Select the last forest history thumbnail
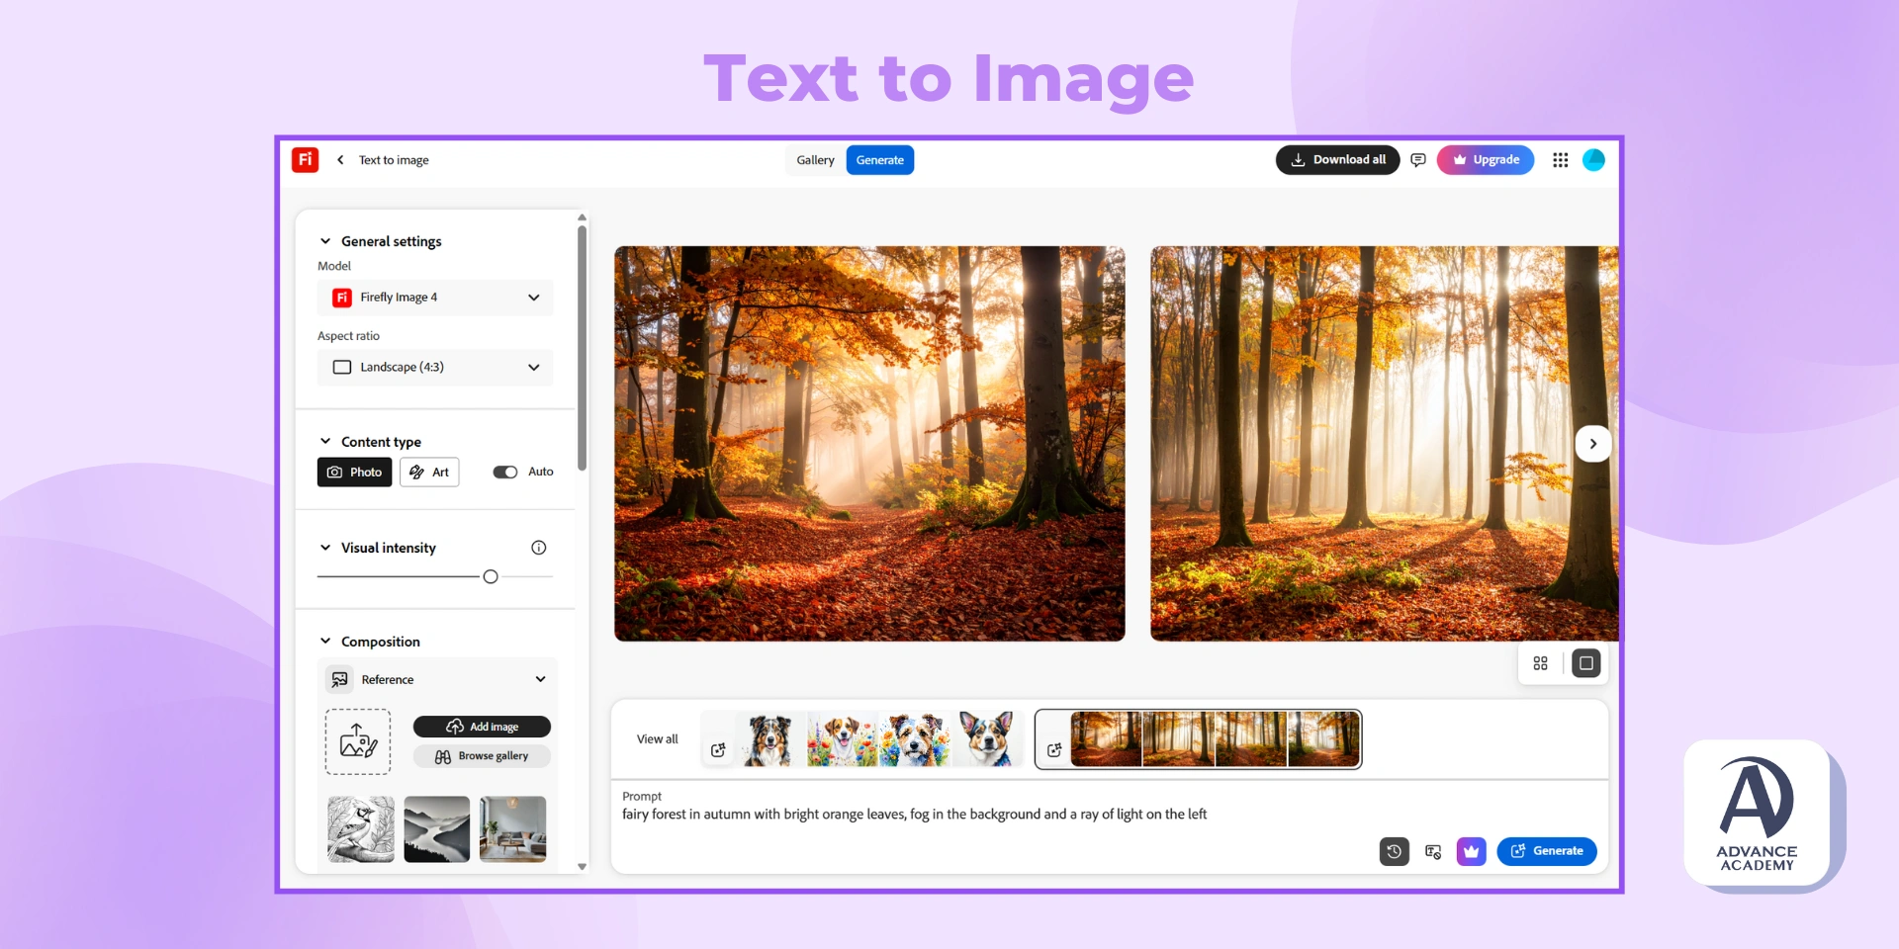The height and width of the screenshot is (949, 1899). (x=1323, y=739)
